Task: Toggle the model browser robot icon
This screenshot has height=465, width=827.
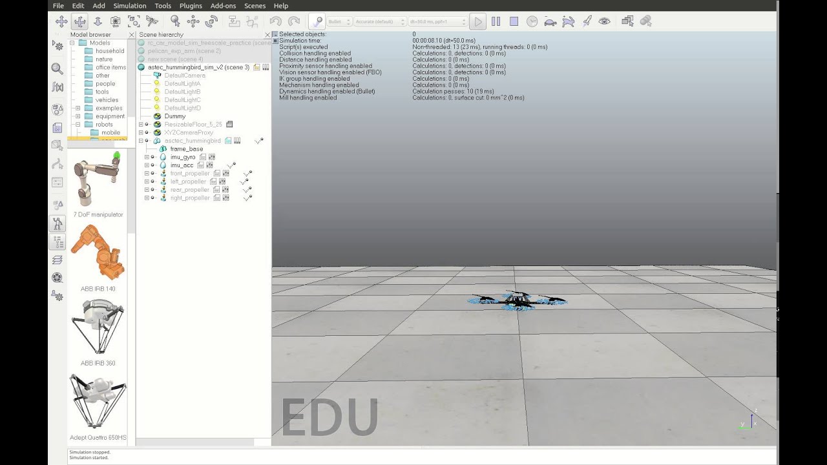Action: point(58,223)
